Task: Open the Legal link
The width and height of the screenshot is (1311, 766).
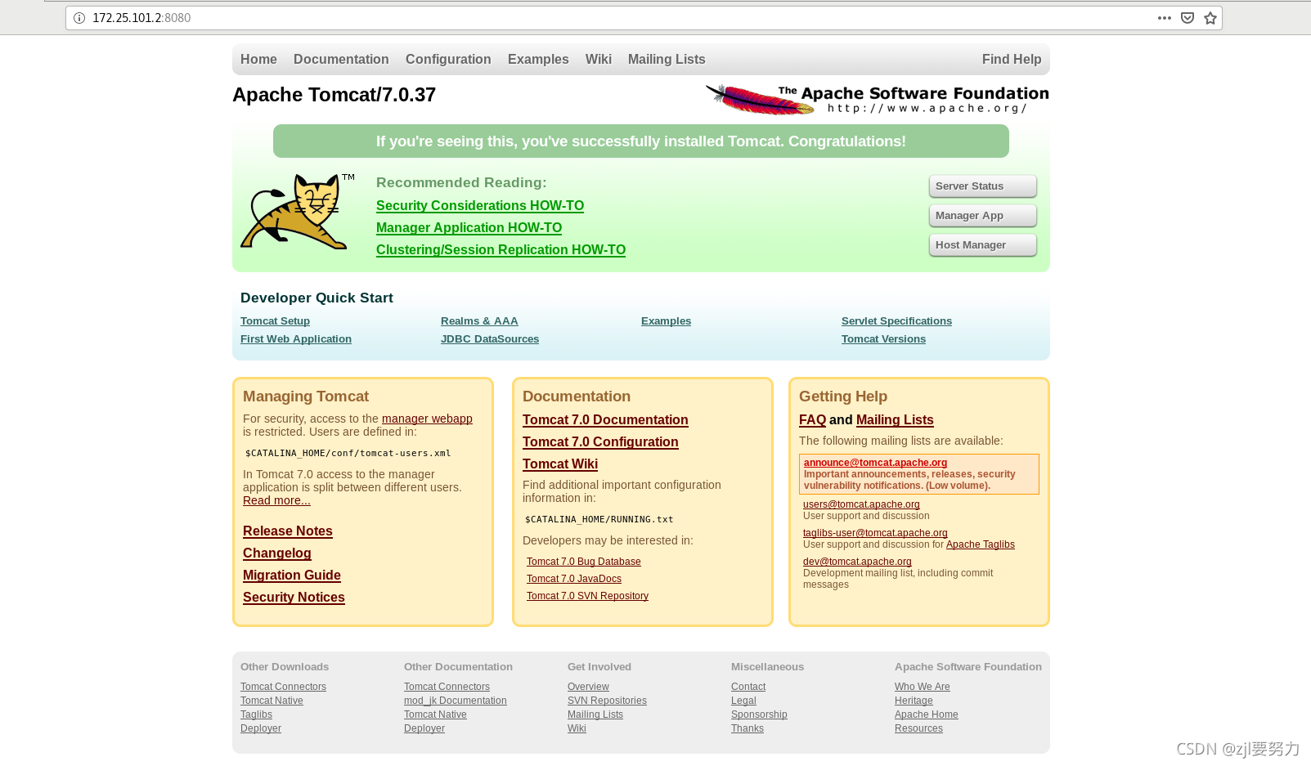Action: click(x=743, y=701)
